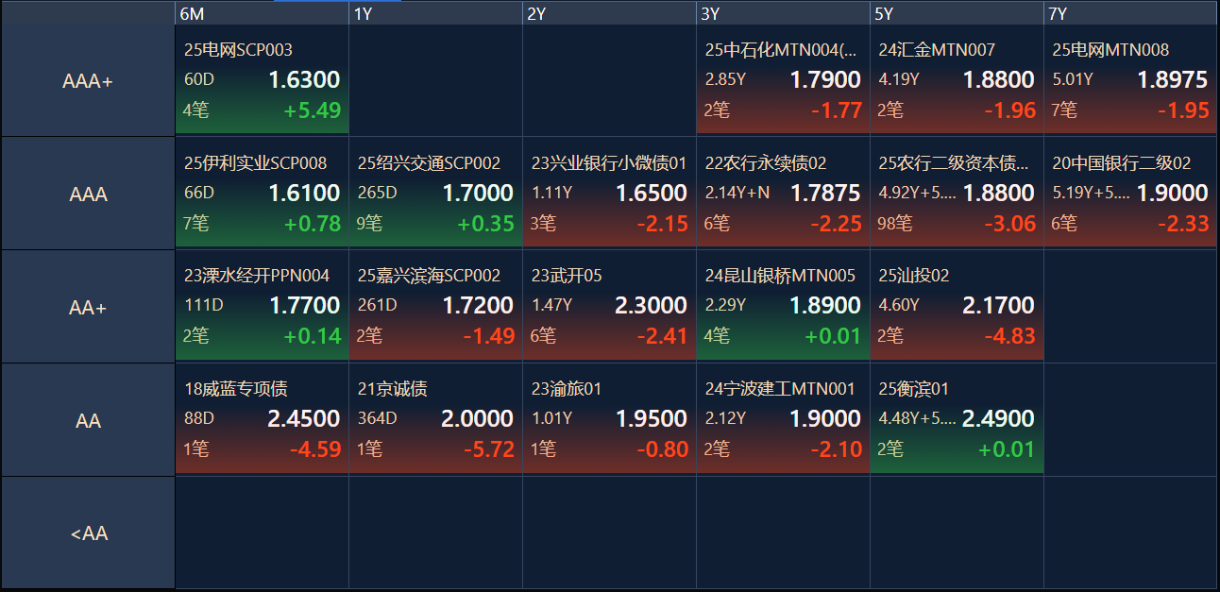Click term 111D of 23溧水经开PPN004
Image resolution: width=1220 pixels, height=592 pixels.
[203, 306]
